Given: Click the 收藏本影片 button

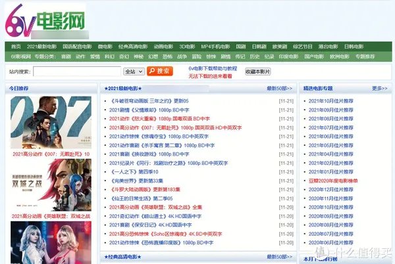Looking at the screenshot, I should coord(257,72).
